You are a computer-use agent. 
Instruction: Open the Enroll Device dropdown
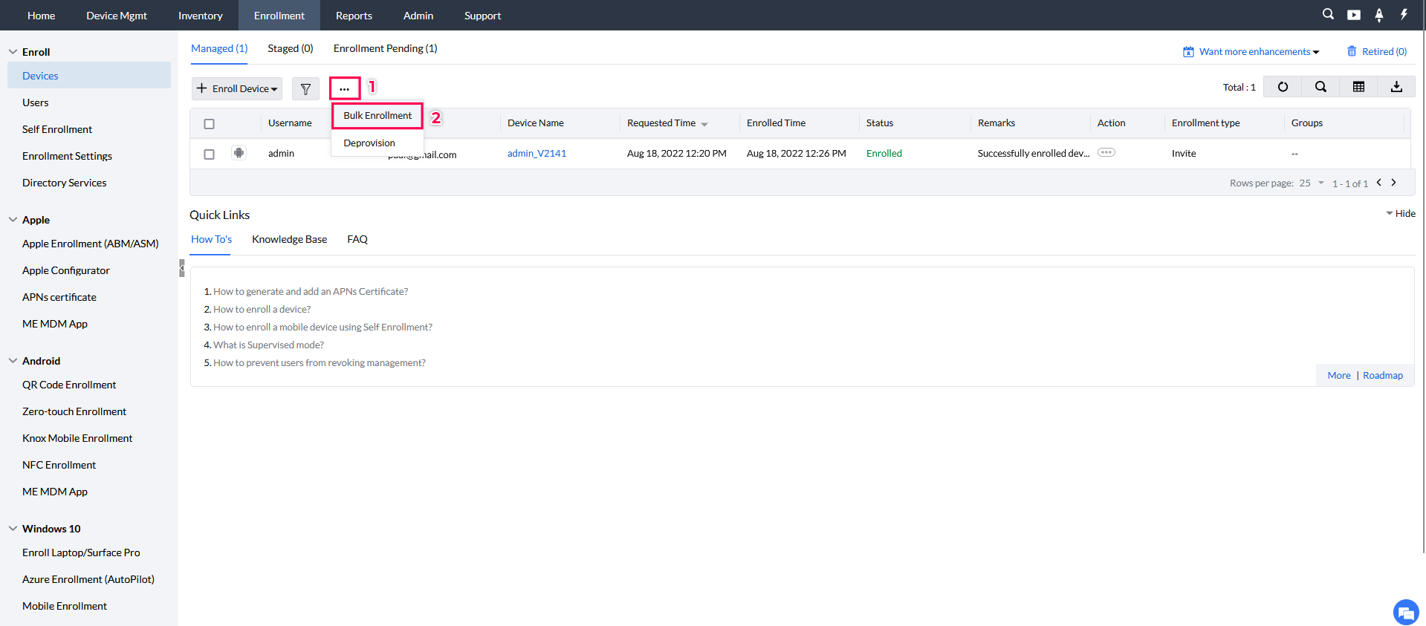pos(237,88)
